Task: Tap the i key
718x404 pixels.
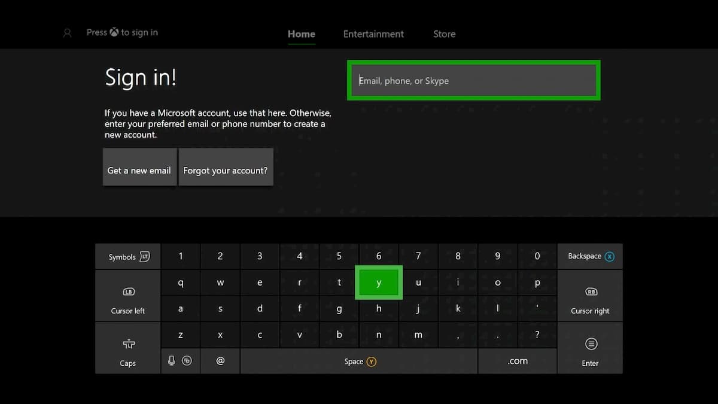Action: [x=458, y=283]
